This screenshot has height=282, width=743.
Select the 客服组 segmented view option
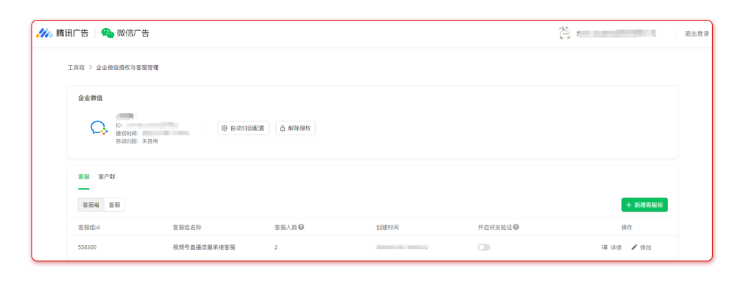pos(91,205)
